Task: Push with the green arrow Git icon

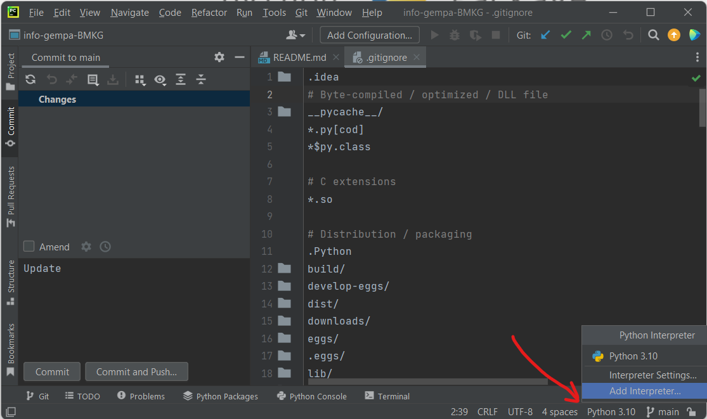Action: click(586, 35)
